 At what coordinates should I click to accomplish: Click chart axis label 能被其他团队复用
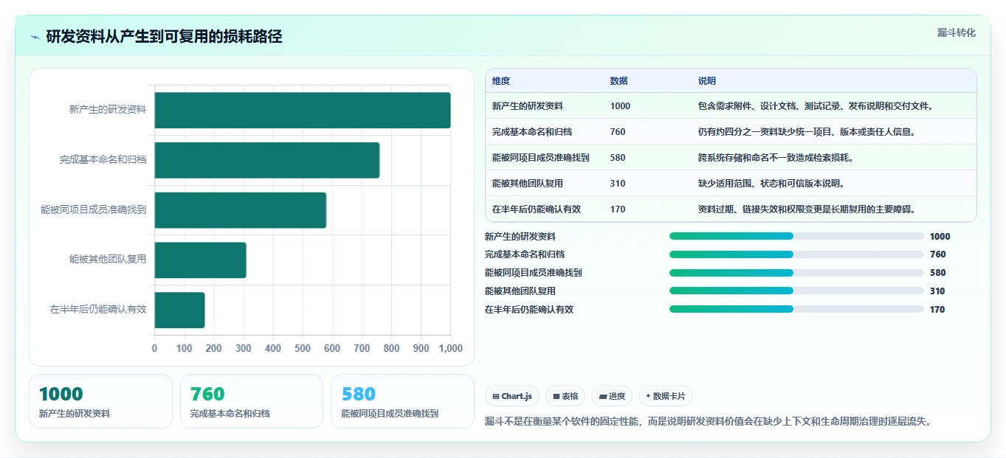[108, 260]
